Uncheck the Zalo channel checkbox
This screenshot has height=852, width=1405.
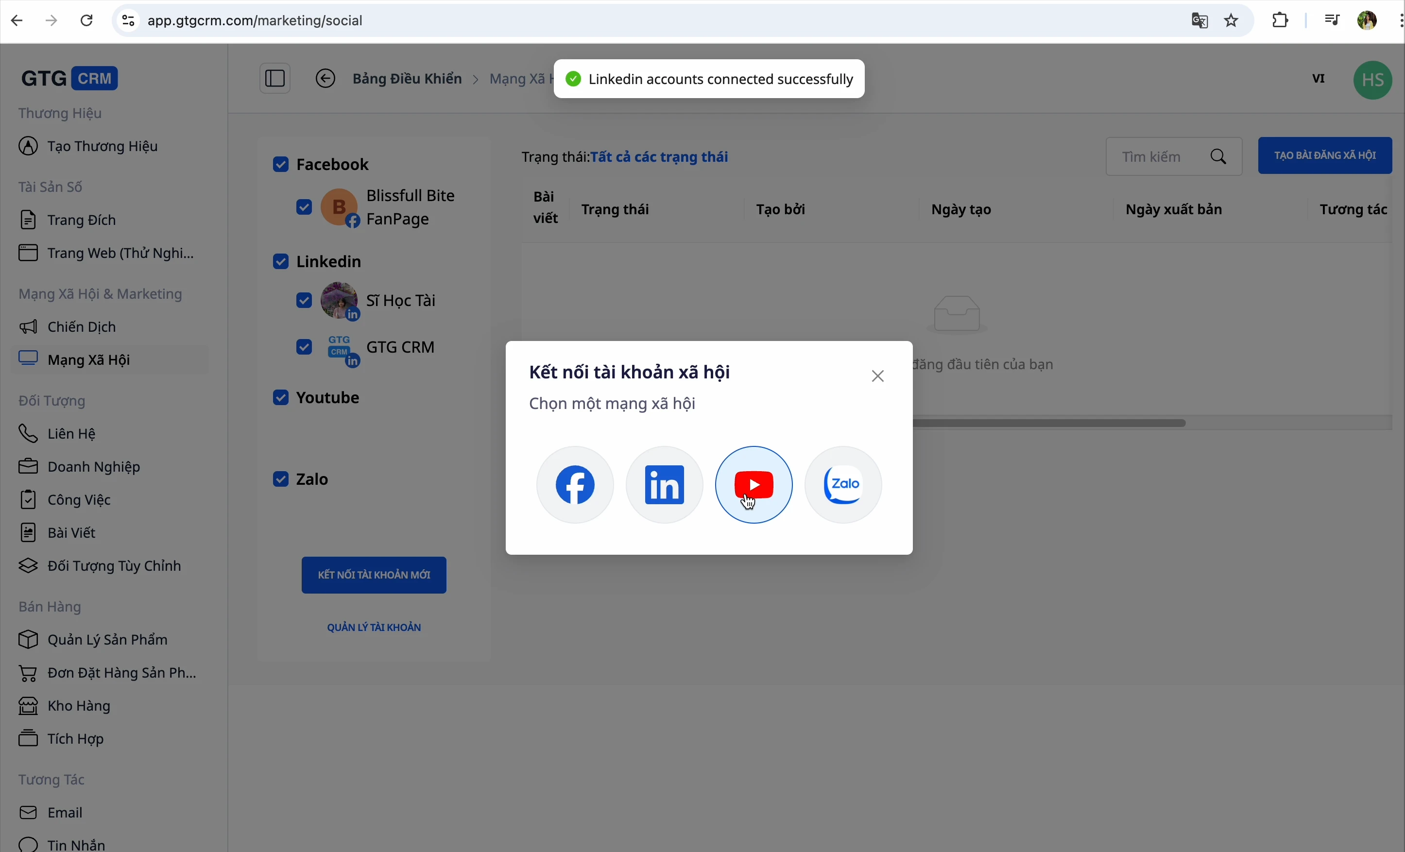coord(280,479)
